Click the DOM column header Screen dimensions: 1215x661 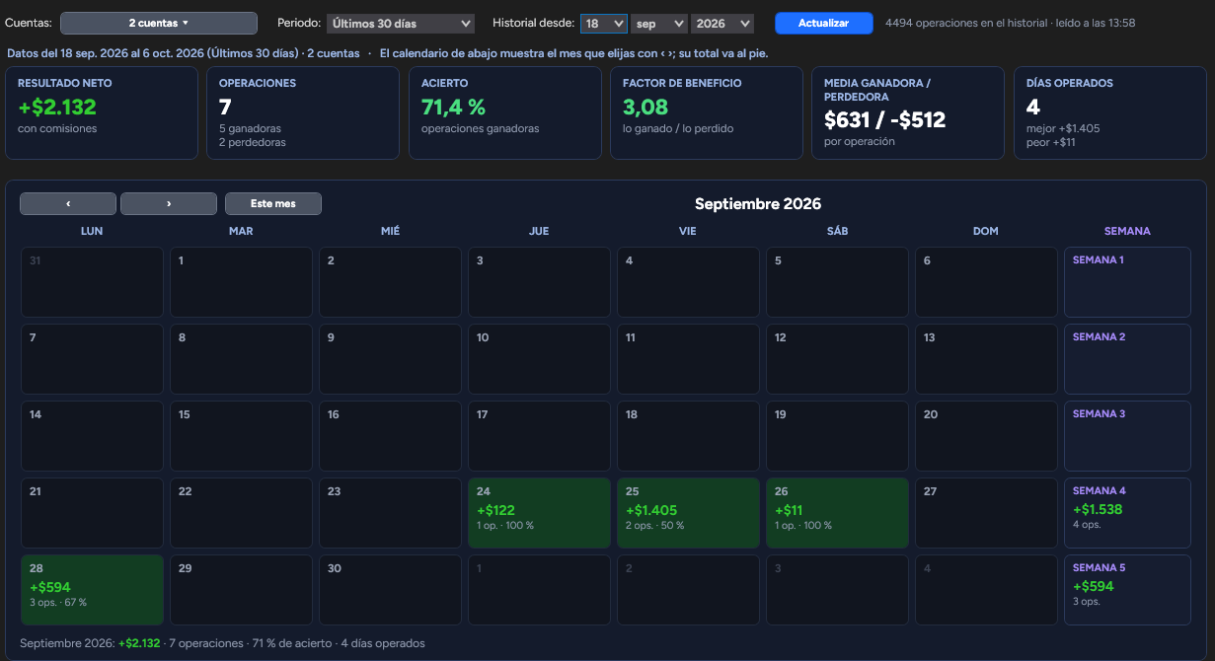pyautogui.click(x=986, y=231)
